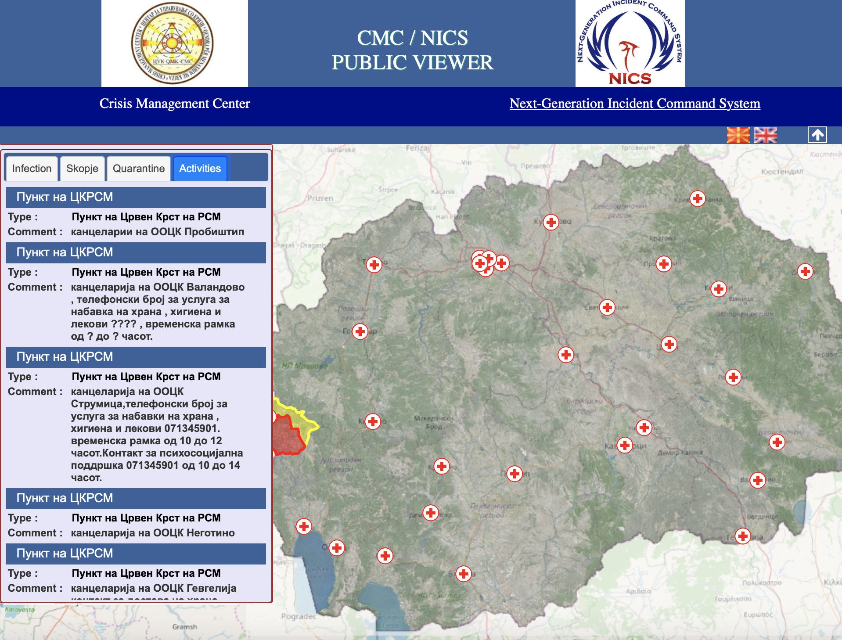Click the Red Cross marker at Gevgelija

tap(742, 536)
